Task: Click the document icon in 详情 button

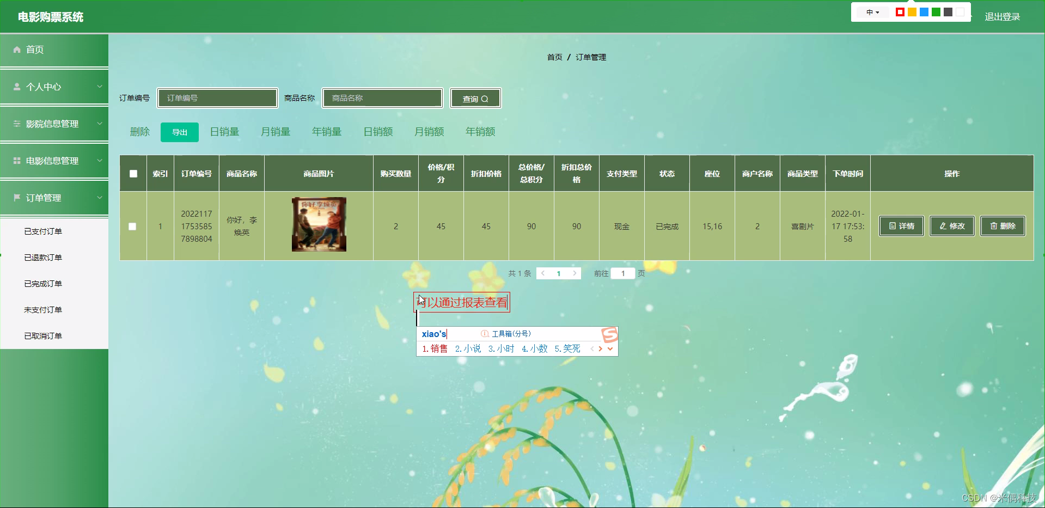Action: (x=893, y=226)
